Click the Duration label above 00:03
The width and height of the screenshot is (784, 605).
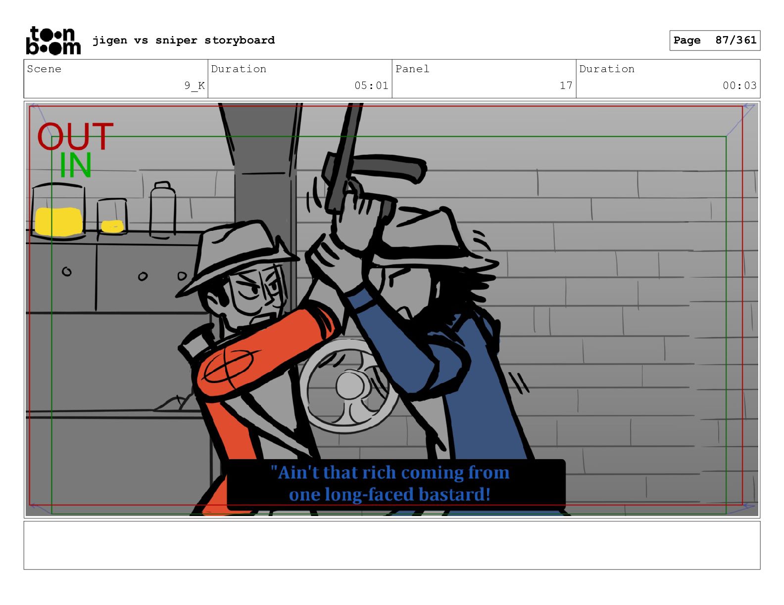pos(607,69)
